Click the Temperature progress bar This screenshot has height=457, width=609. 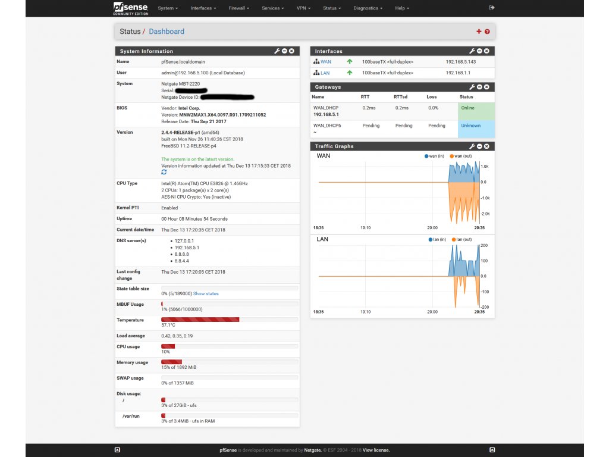(x=230, y=320)
